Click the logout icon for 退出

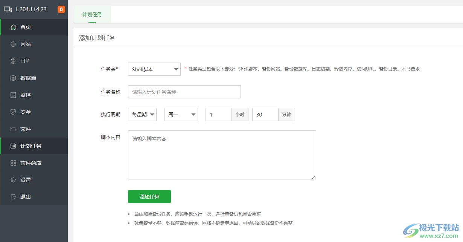[x=13, y=197]
